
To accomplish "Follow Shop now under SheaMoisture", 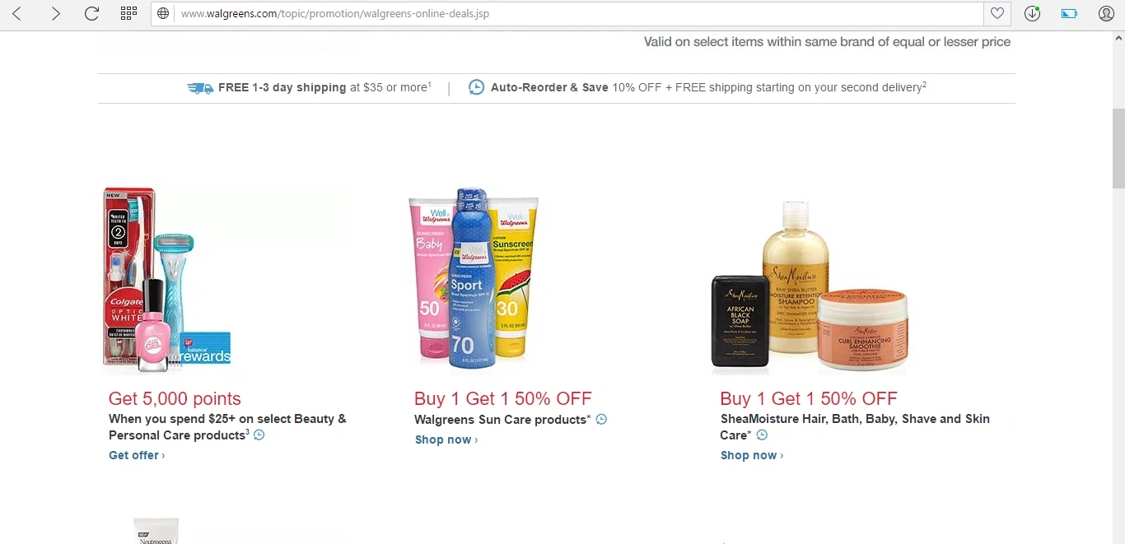I will 752,455.
